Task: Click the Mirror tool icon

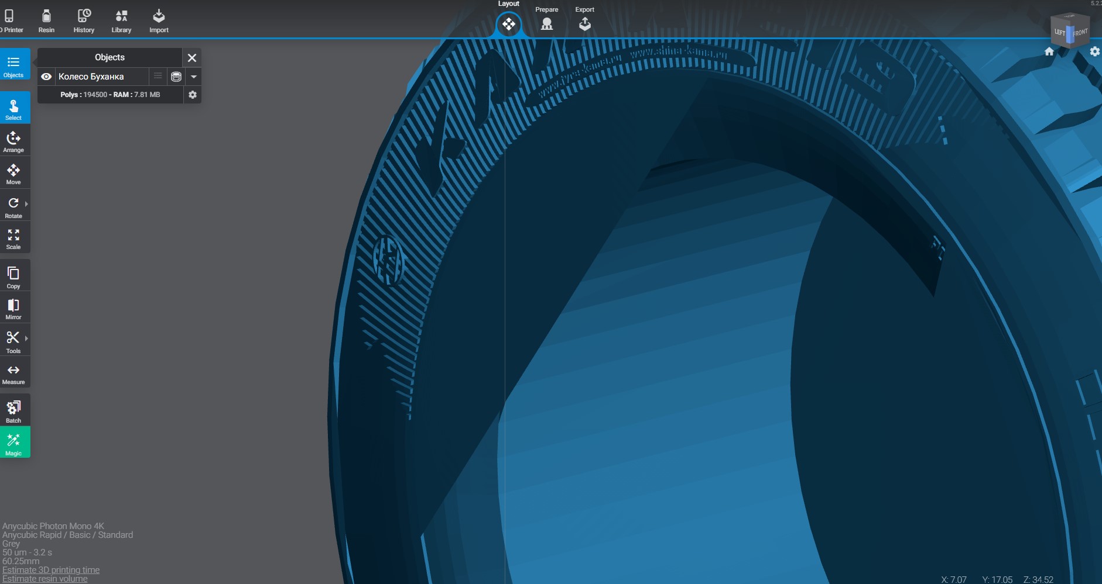Action: 13,309
